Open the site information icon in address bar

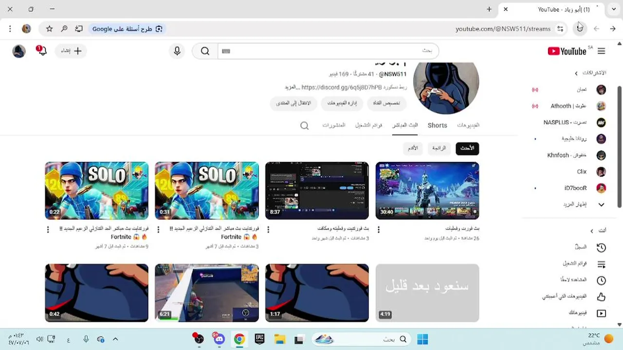pos(560,29)
